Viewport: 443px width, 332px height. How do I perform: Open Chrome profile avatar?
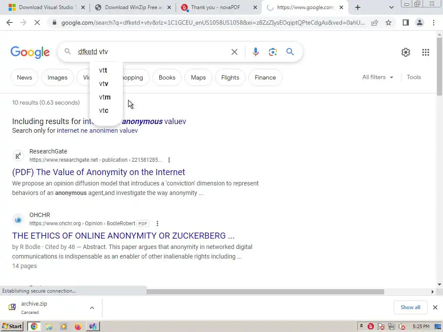pyautogui.click(x=420, y=22)
